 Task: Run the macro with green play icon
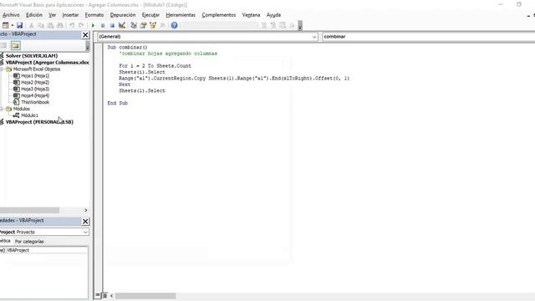[x=93, y=25]
